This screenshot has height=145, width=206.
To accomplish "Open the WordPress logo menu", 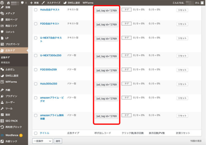I will point(2,2).
